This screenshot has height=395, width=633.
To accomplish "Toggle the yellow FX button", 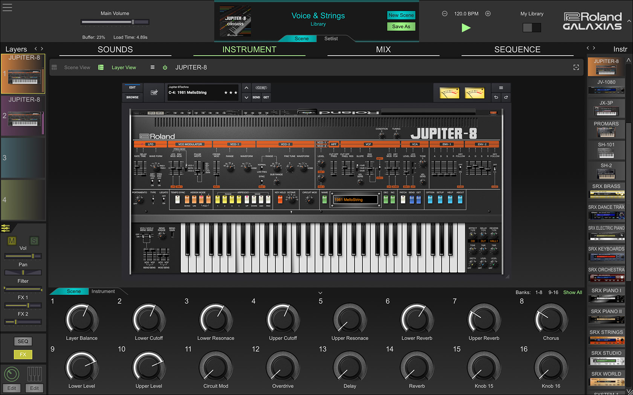I will [x=23, y=354].
